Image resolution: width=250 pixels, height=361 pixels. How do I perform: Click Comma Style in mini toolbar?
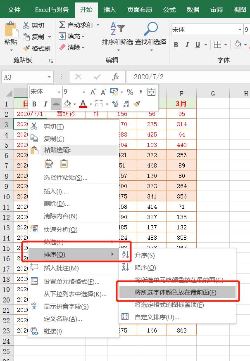point(140,92)
